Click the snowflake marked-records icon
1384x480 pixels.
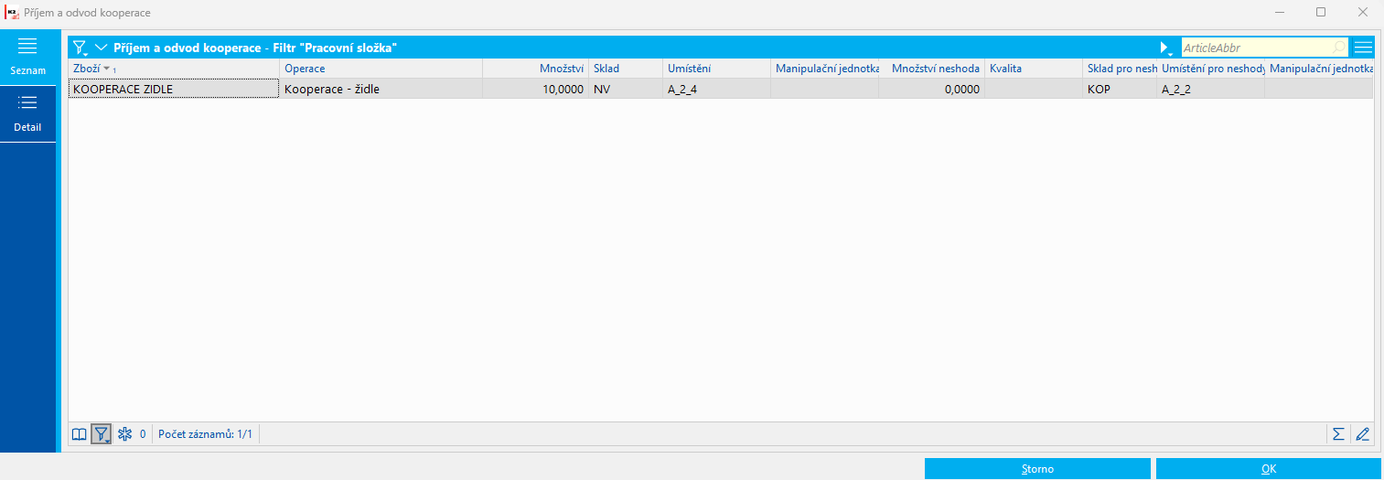[125, 434]
